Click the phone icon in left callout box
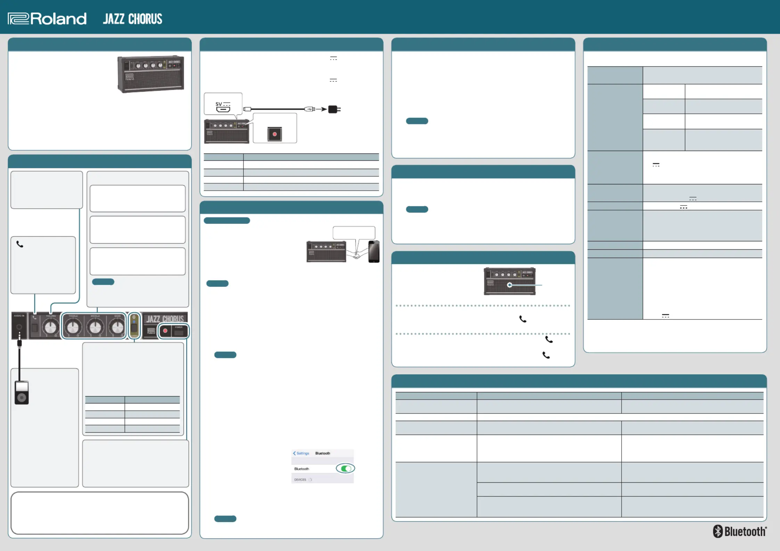Viewport: 780px width, 551px height. pos(20,244)
